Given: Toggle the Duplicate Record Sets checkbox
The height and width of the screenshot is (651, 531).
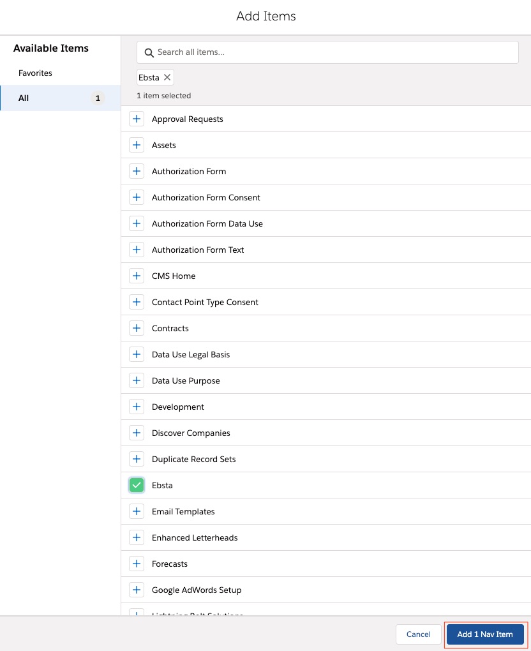Looking at the screenshot, I should pos(137,460).
